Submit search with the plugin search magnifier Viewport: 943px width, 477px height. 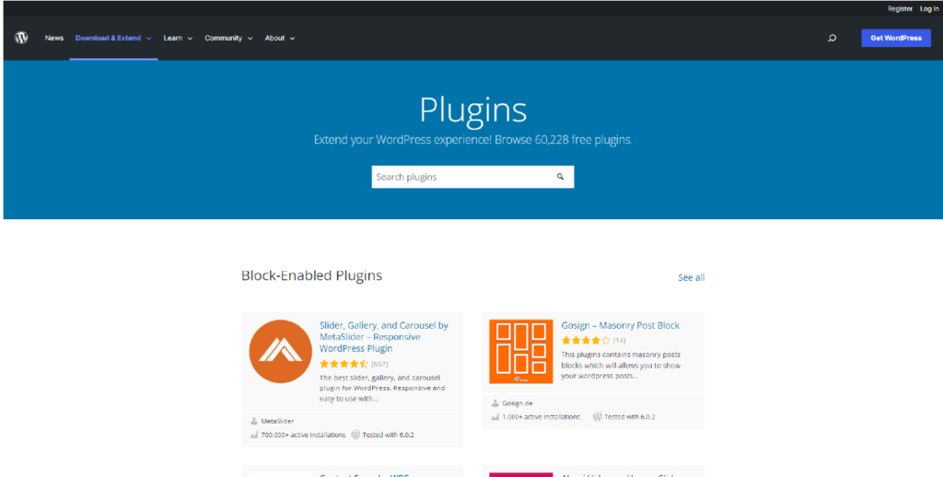pyautogui.click(x=560, y=177)
